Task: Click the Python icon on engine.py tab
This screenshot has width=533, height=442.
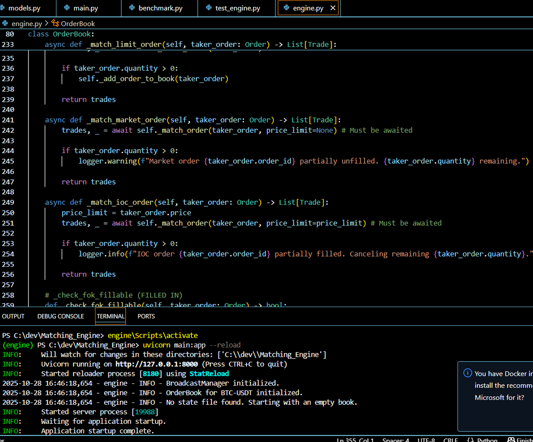Action: click(x=286, y=8)
